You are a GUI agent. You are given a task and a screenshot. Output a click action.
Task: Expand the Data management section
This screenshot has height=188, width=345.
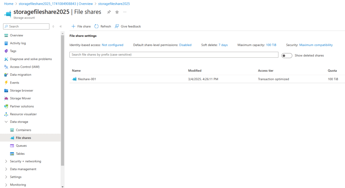[6, 169]
